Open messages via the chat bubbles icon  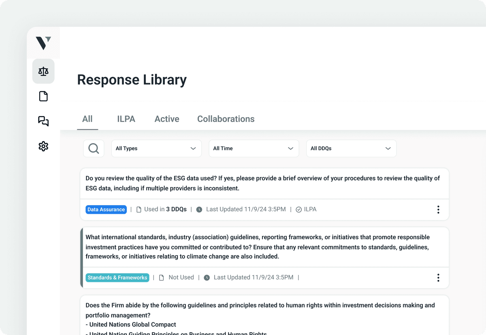(x=43, y=121)
